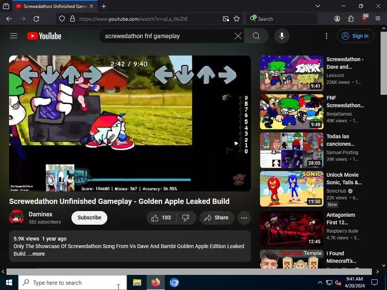This screenshot has height=290, width=387.
Task: Subscribe to Daminex channel
Action: pyautogui.click(x=89, y=218)
